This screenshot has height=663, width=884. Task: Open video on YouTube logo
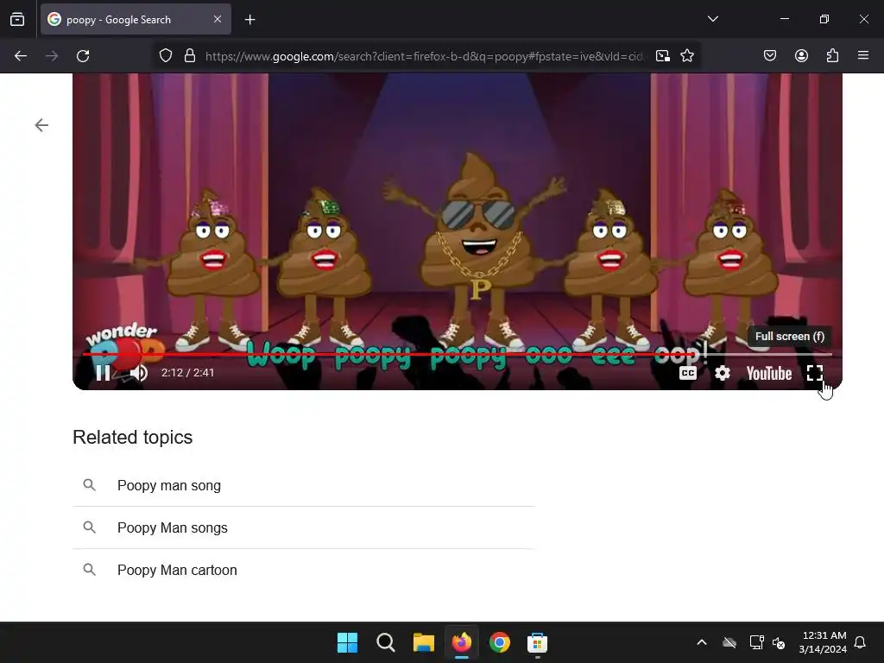coord(769,373)
